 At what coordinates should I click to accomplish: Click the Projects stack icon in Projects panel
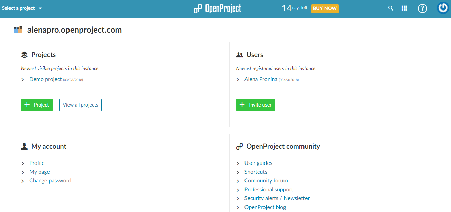[x=24, y=54]
